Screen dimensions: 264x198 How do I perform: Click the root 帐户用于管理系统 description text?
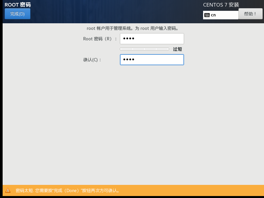pyautogui.click(x=133, y=28)
